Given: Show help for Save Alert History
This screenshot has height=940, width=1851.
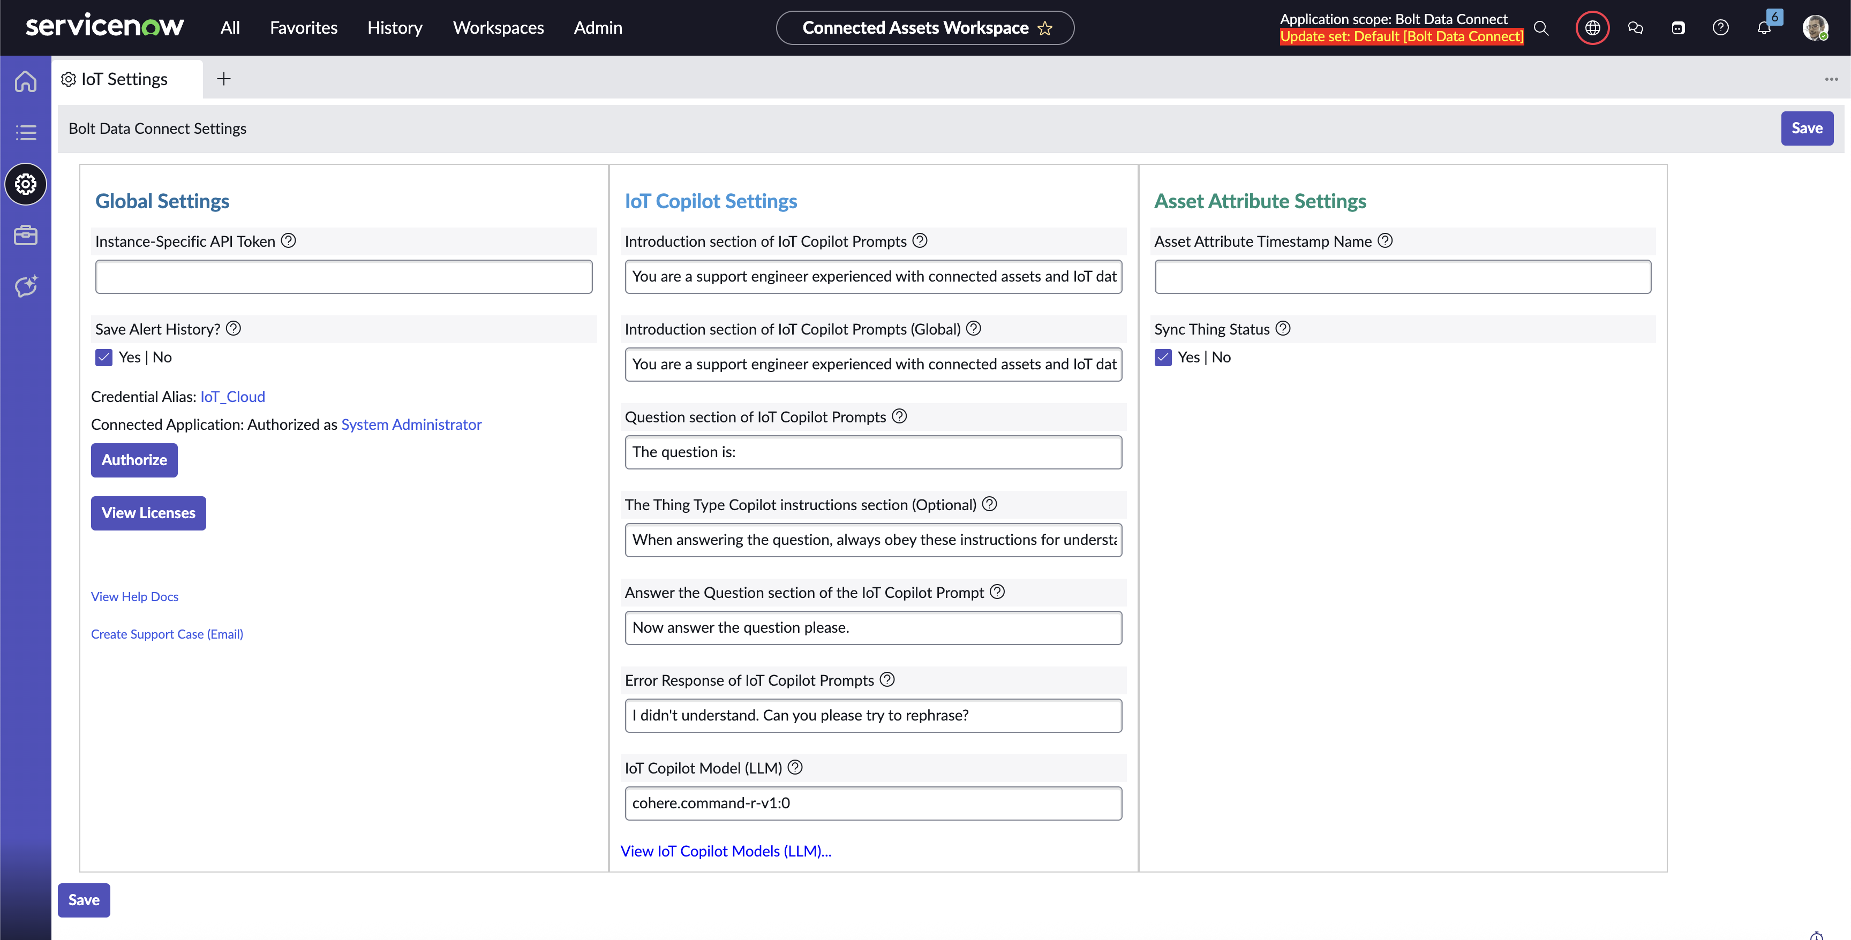Looking at the screenshot, I should click(x=234, y=328).
